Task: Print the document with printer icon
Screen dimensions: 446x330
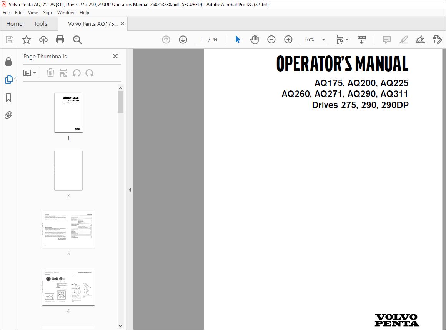Action: 60,40
